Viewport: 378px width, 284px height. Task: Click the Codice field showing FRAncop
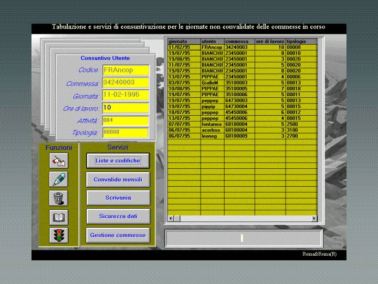pyautogui.click(x=125, y=70)
